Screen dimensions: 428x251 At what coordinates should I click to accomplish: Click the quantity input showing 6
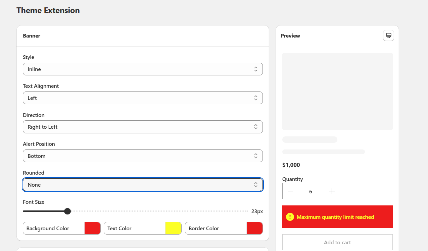click(311, 191)
